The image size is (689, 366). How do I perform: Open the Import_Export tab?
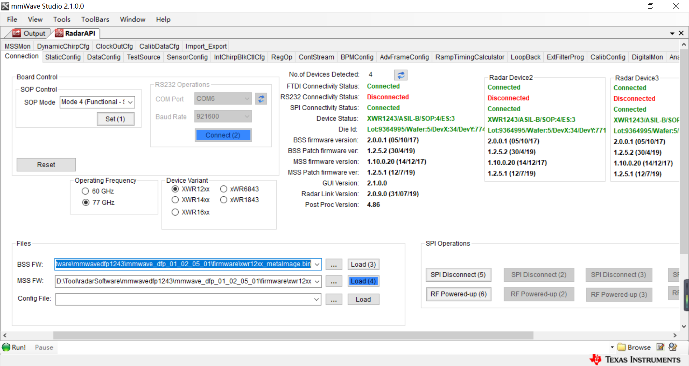(206, 46)
